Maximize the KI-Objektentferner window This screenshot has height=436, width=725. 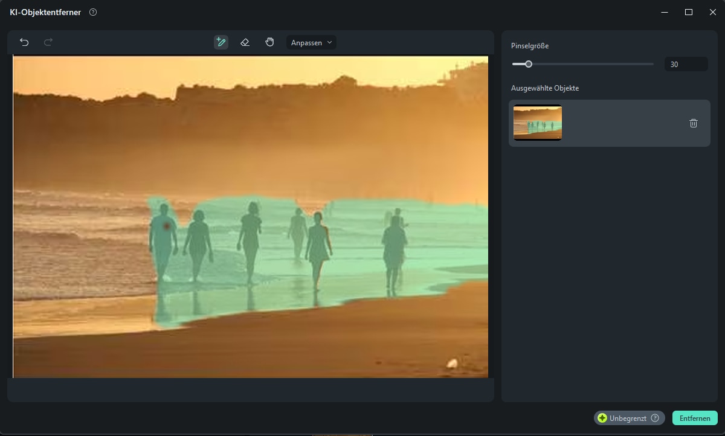point(688,12)
